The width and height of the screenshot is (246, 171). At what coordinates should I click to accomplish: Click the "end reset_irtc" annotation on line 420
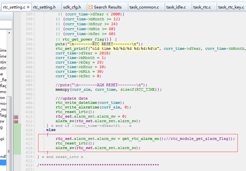62,157
